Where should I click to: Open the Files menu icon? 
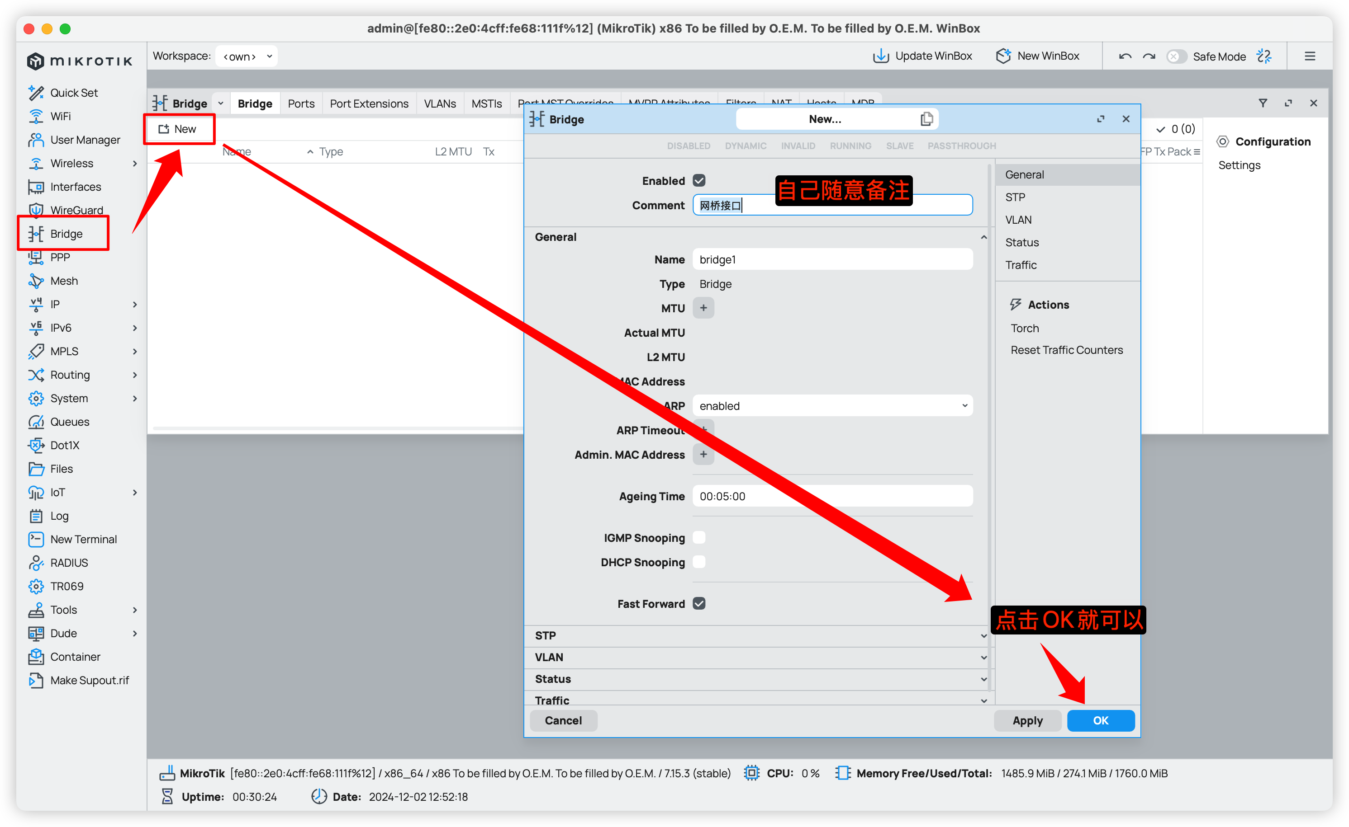coord(36,469)
